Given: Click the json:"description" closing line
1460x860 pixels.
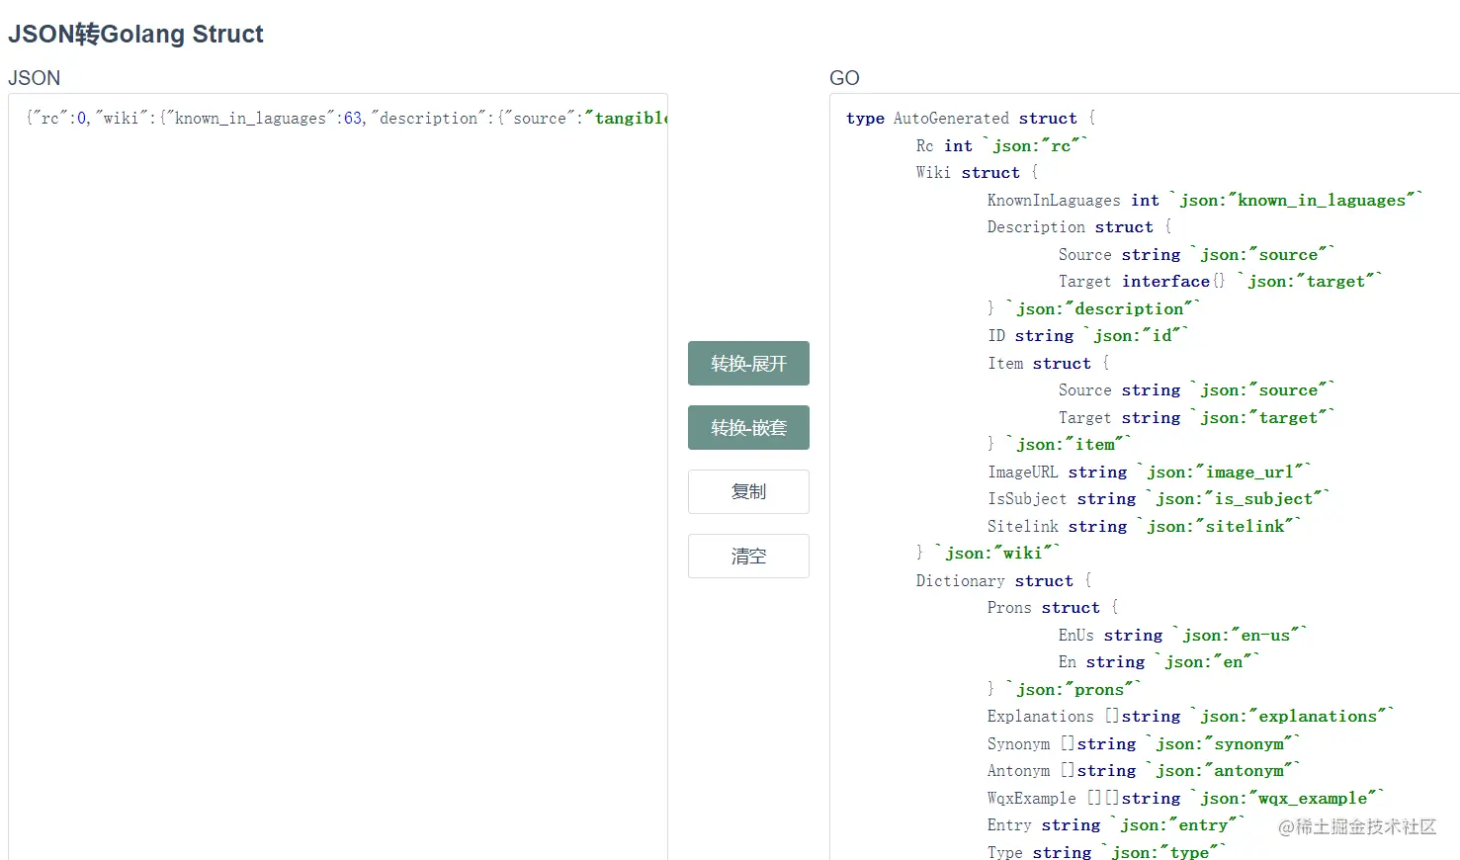Looking at the screenshot, I should point(1093,308).
